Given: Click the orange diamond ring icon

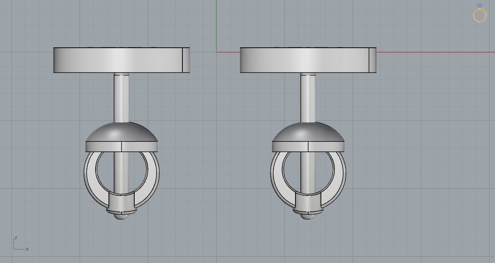Looking at the screenshot, I should coord(480,13).
